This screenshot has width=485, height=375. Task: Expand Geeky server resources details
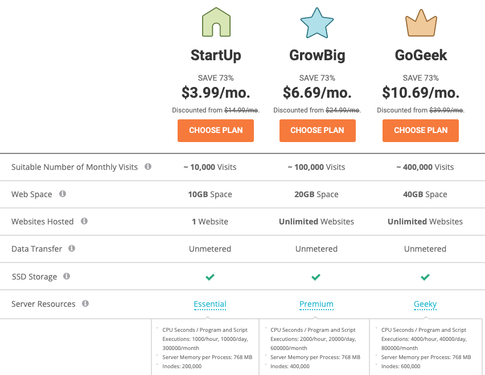click(x=425, y=304)
